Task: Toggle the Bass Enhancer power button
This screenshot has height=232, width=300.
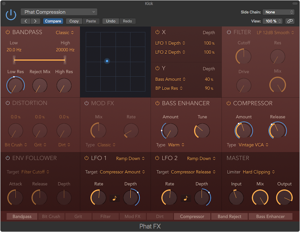Action: [x=157, y=103]
